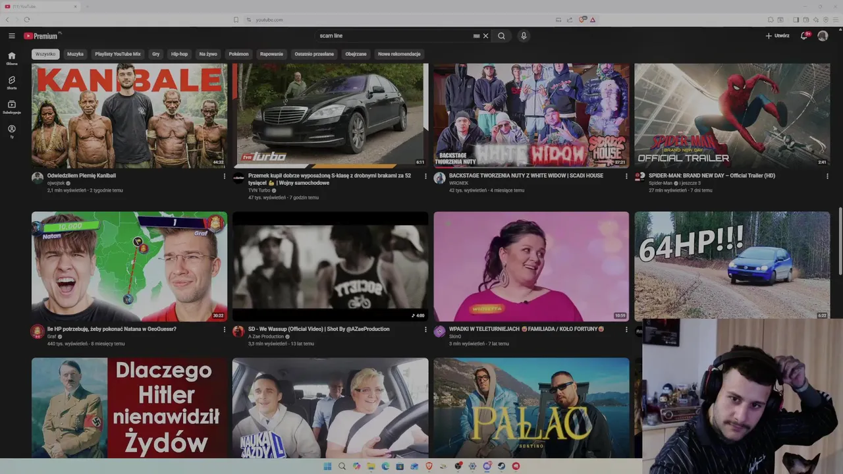Select the Ostatnio przesłane chip
843x474 pixels.
[x=314, y=54]
